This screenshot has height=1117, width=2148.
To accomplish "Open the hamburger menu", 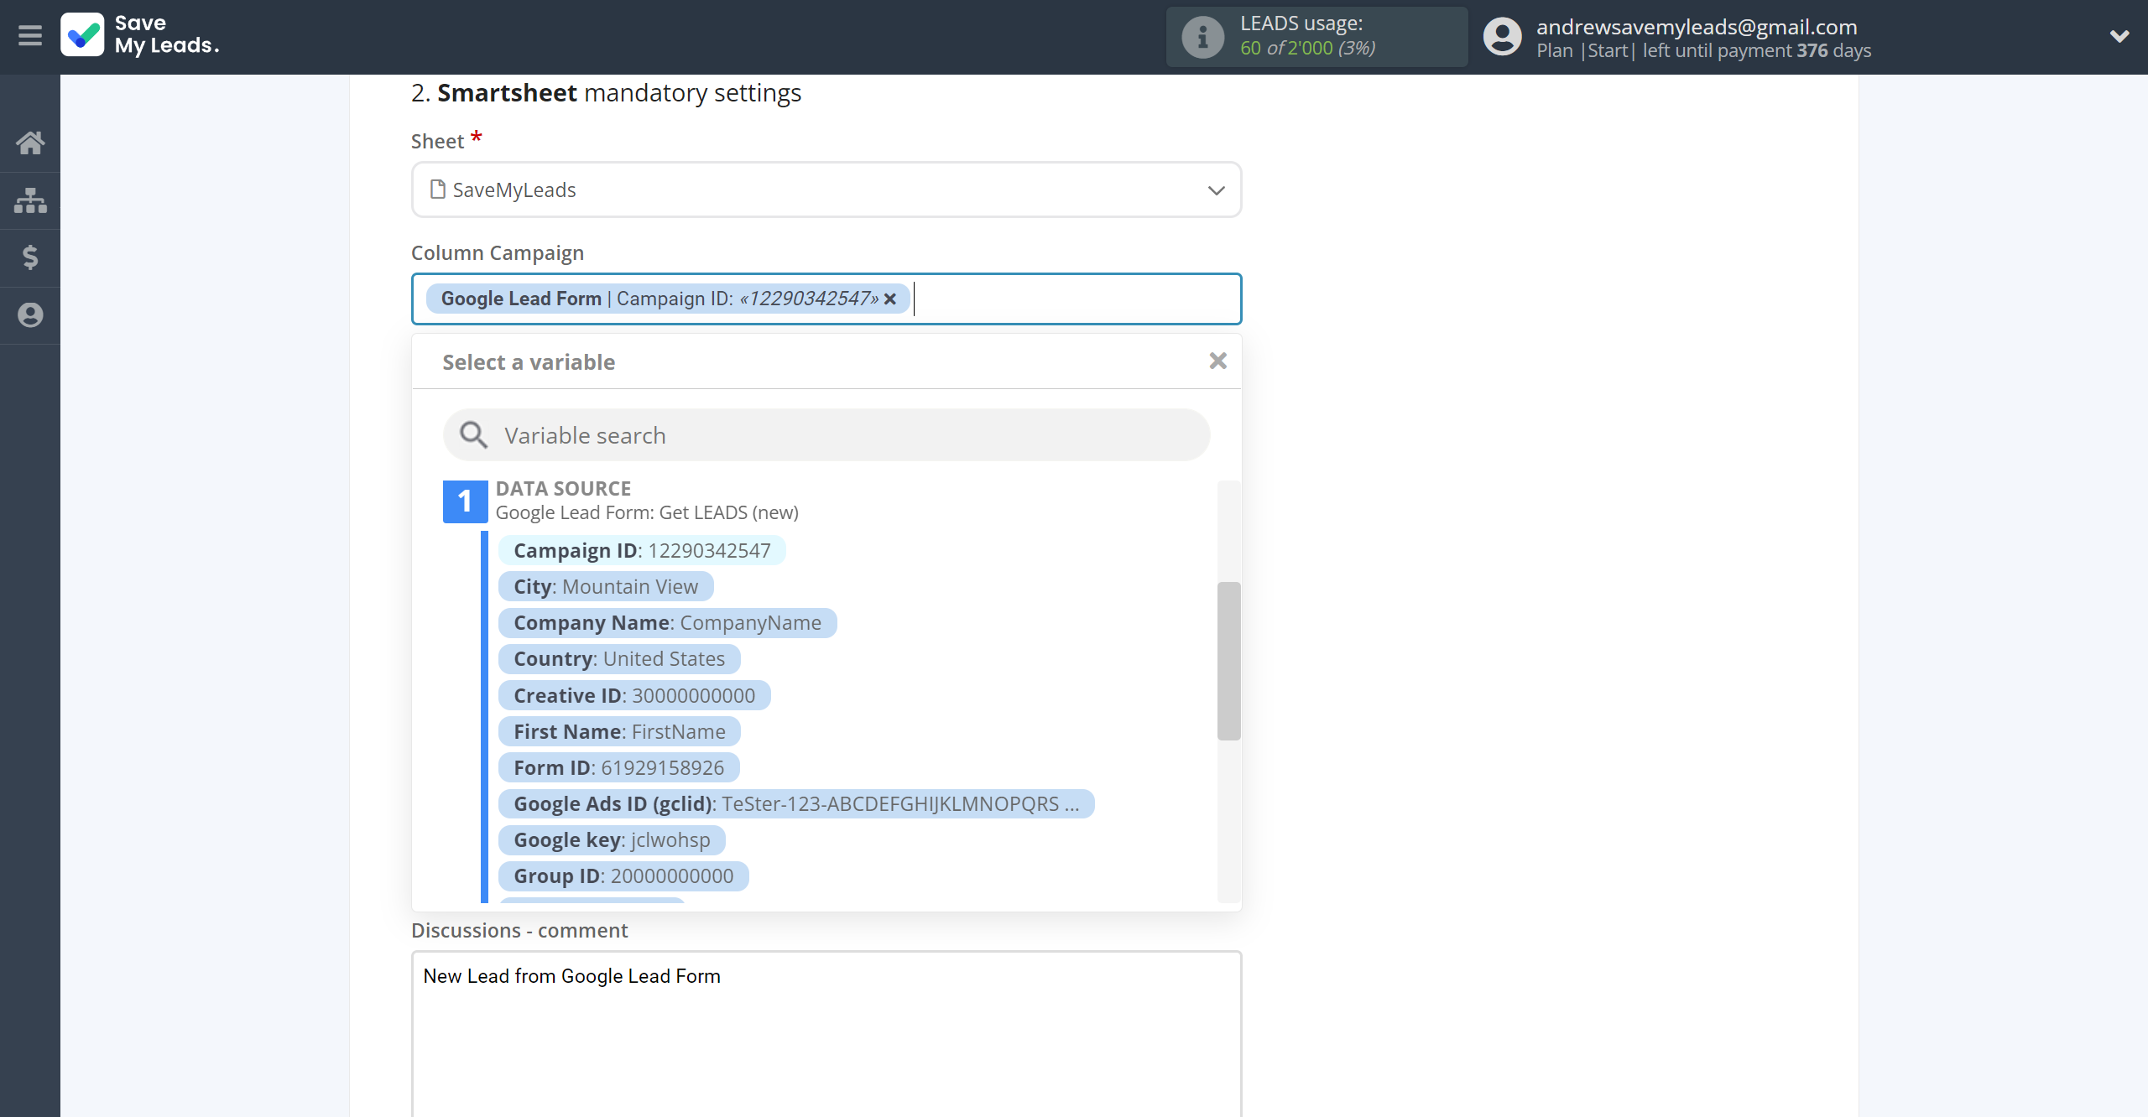I will click(x=30, y=36).
